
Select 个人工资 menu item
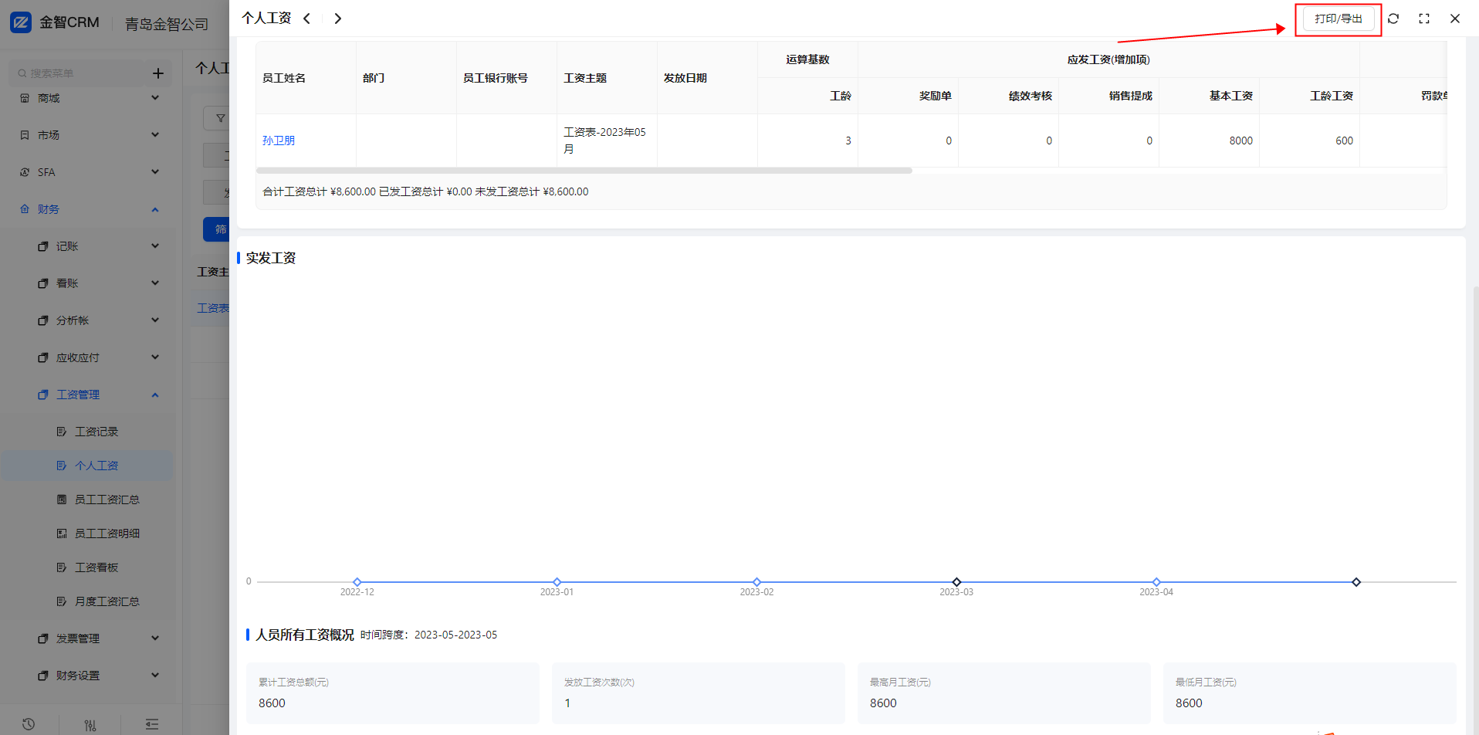pyautogui.click(x=88, y=466)
